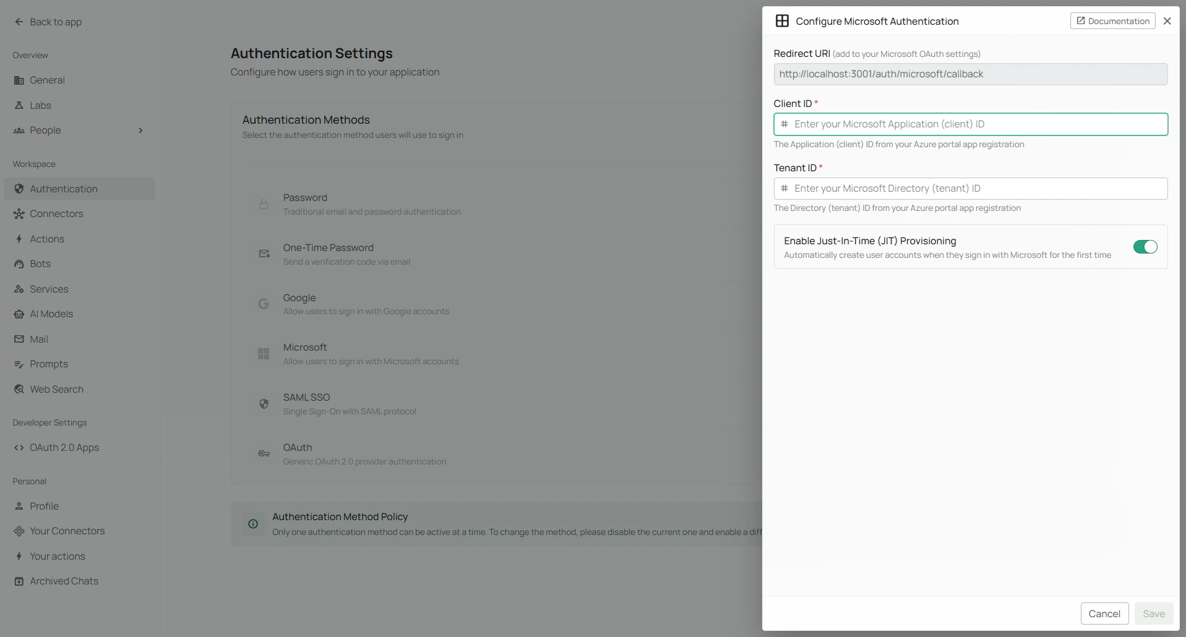Click the Labs flask icon
The width and height of the screenshot is (1186, 637).
19,105
